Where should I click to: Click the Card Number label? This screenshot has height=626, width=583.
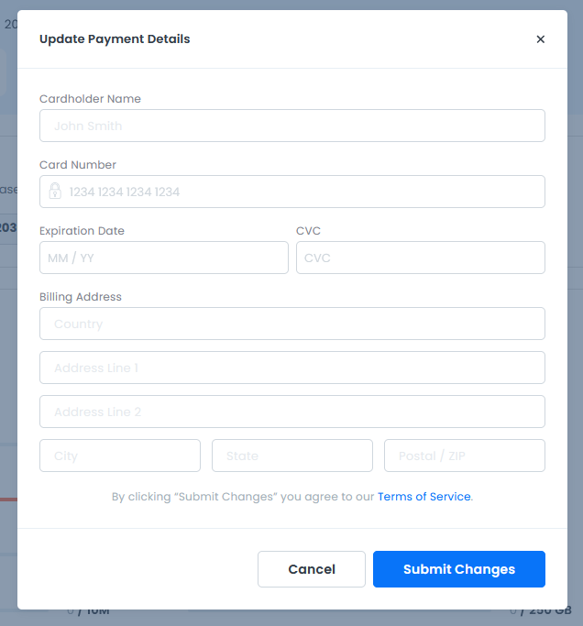tap(78, 165)
